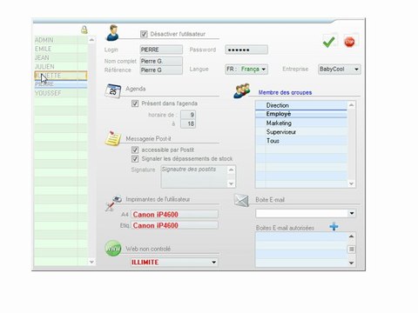Select the Direction group
Screen dimensions: 418x313
(301, 105)
